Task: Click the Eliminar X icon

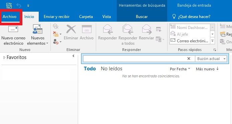Action: pyautogui.click(x=71, y=29)
